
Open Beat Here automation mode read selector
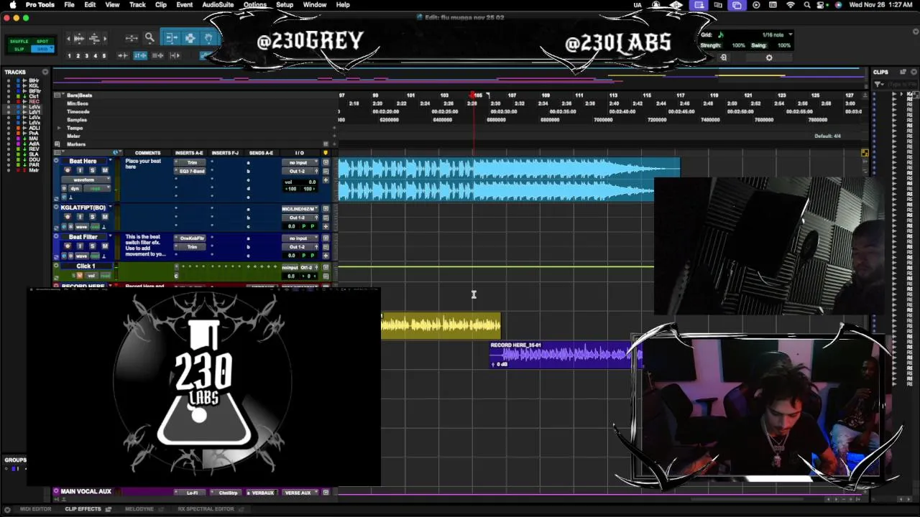[x=96, y=188]
